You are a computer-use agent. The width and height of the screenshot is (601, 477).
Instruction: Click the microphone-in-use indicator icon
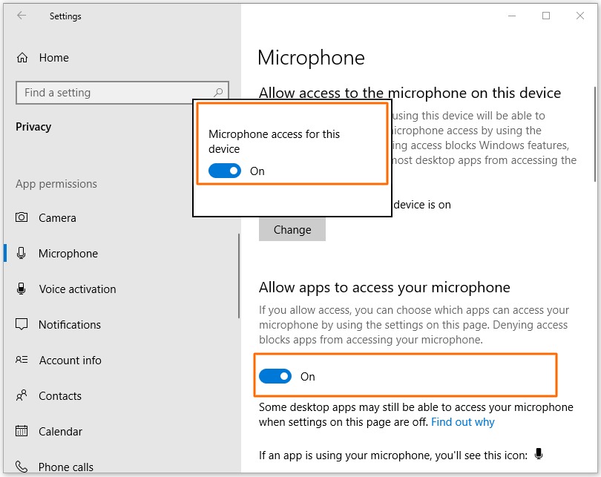click(x=539, y=455)
